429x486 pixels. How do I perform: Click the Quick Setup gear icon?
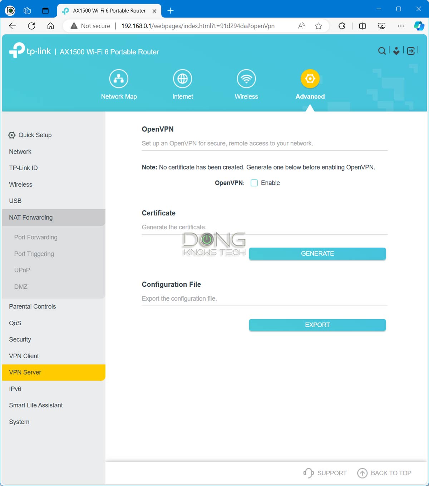pos(12,135)
